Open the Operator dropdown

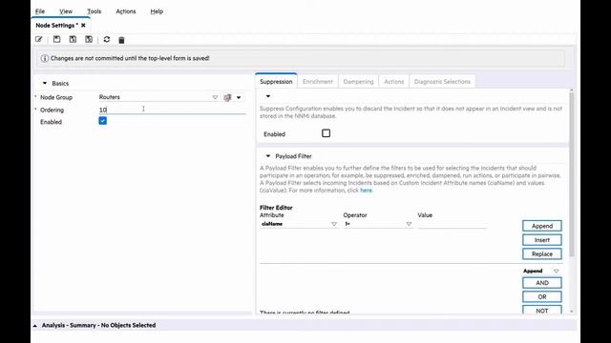pos(409,224)
